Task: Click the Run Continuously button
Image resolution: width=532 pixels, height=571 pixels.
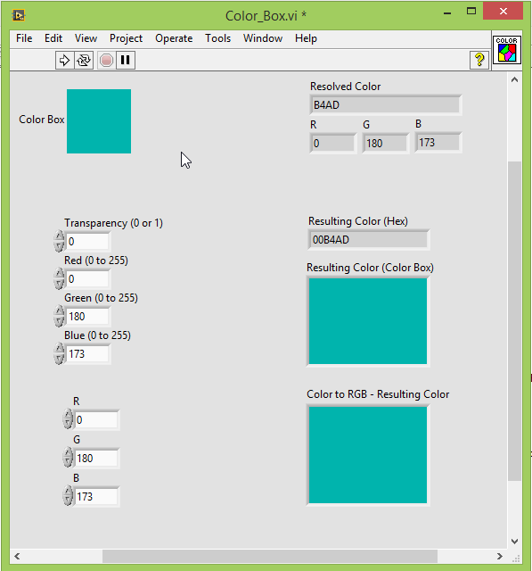Action: 84,60
